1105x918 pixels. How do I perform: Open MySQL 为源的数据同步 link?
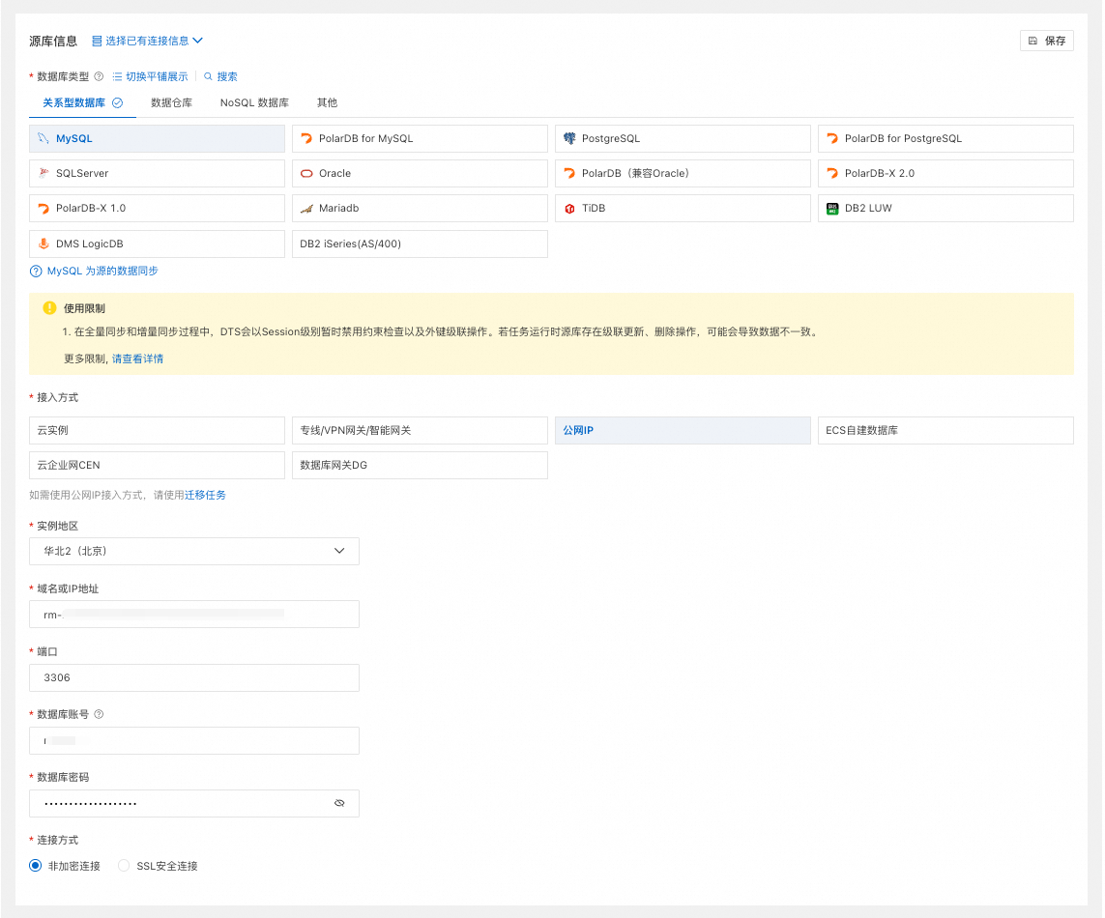pyautogui.click(x=102, y=271)
